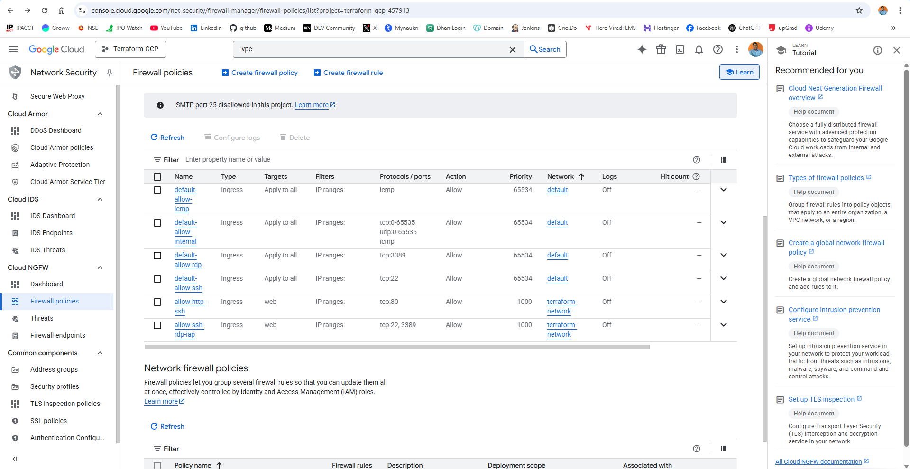Sort by Network column header

pyautogui.click(x=565, y=176)
